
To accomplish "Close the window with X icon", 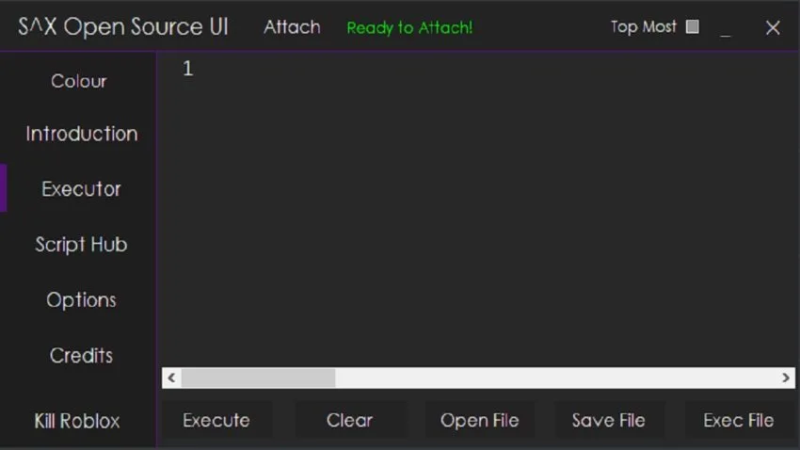I will [773, 27].
